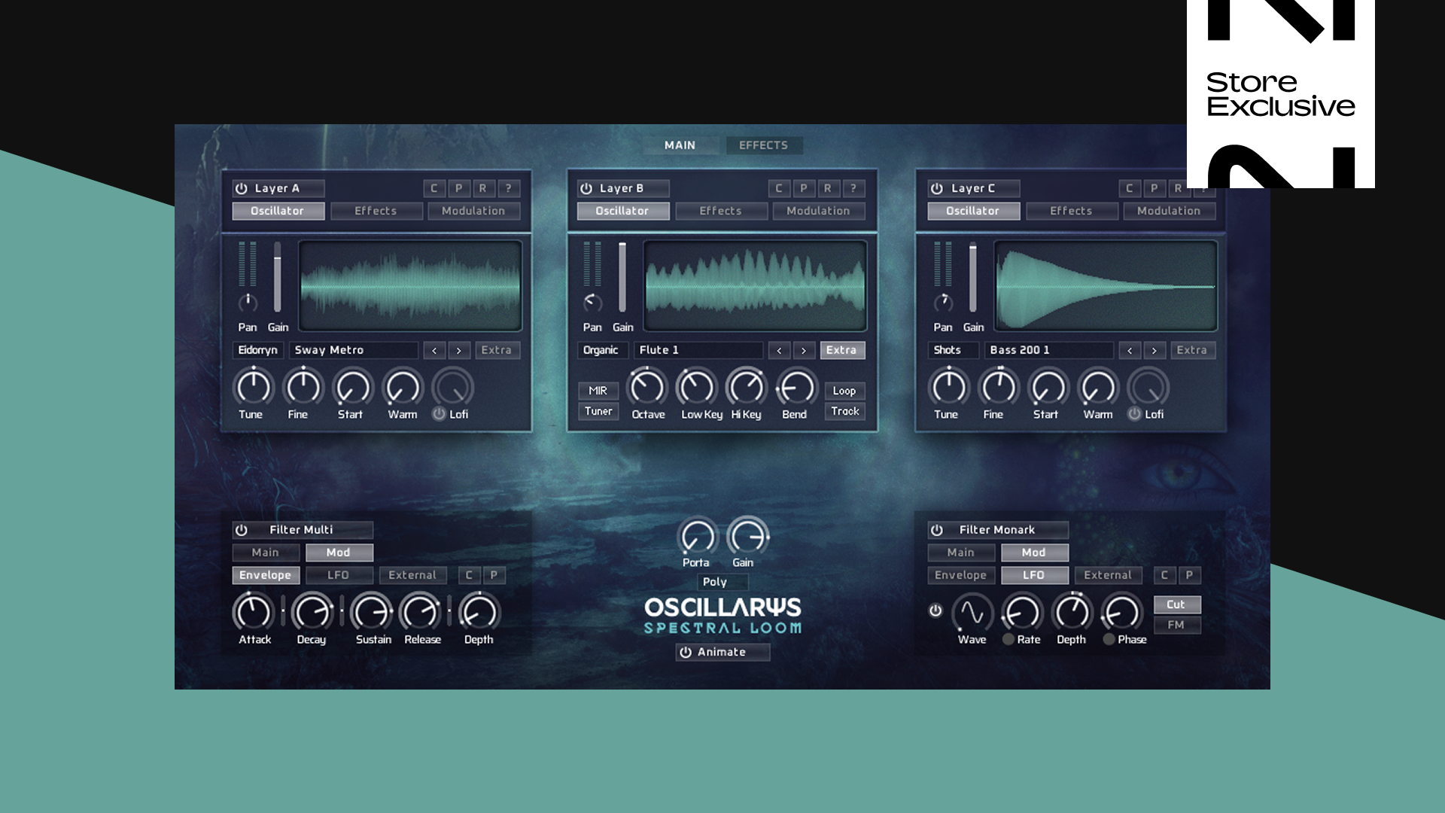Open the Modulation tab for Layer C
Screen dimensions: 1445x813
(1169, 211)
